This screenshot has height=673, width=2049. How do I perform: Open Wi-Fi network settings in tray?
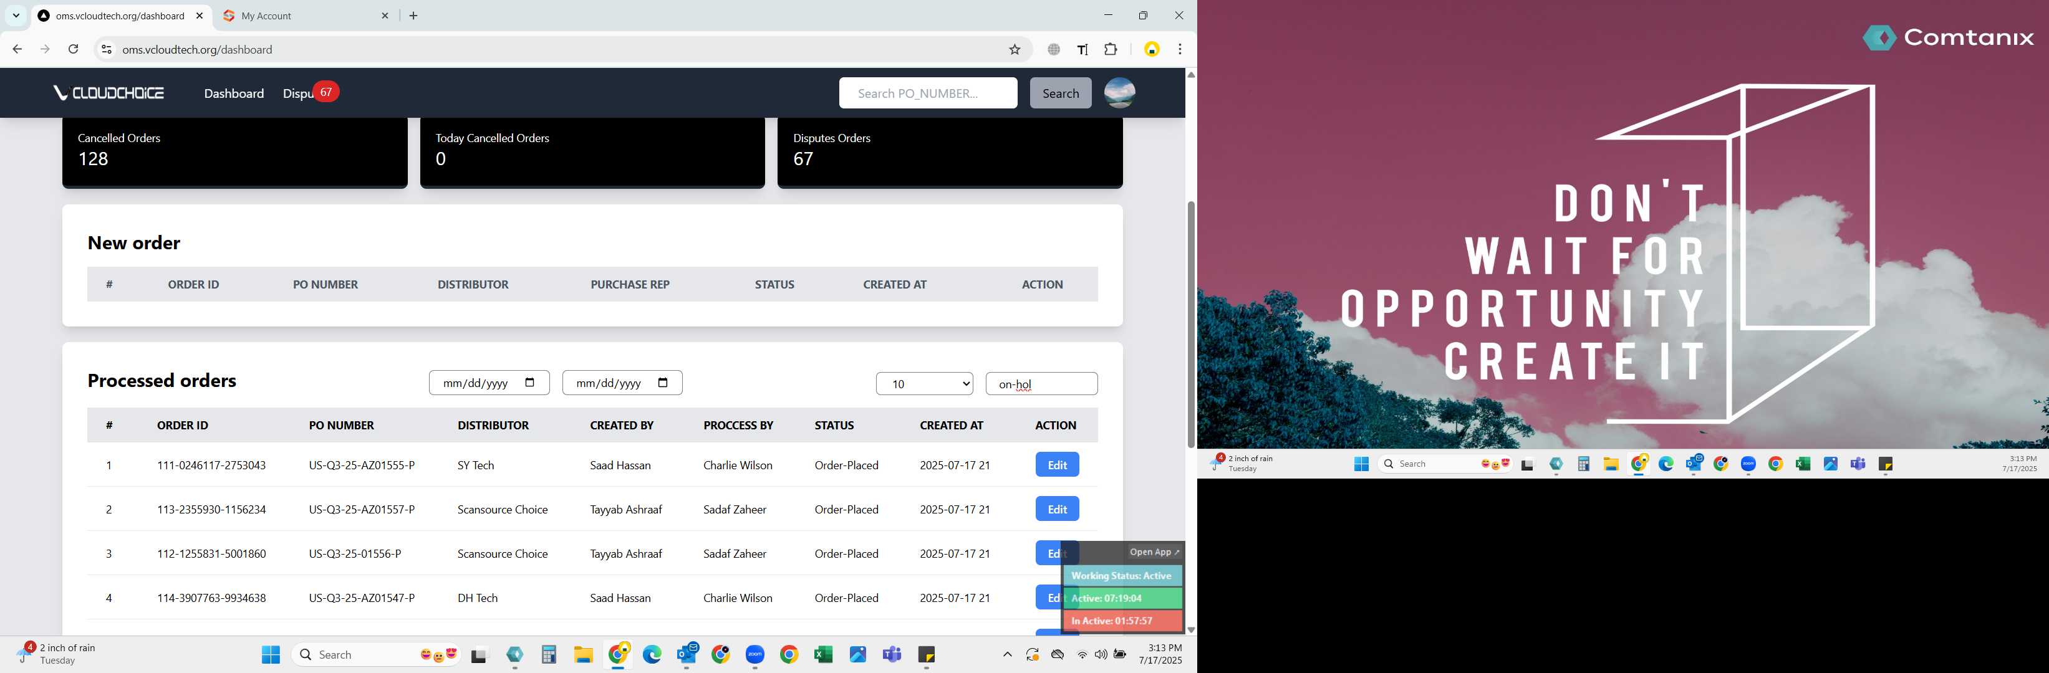[1082, 655]
